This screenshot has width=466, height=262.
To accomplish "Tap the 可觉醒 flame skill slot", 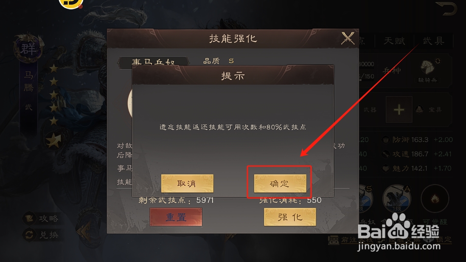I will [435, 199].
